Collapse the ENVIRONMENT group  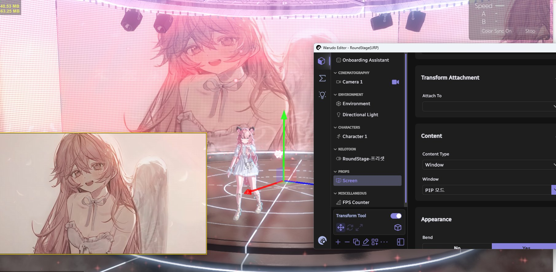335,95
